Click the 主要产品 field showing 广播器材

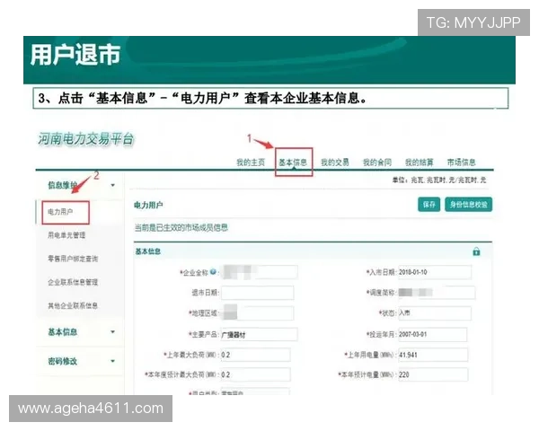[260, 334]
